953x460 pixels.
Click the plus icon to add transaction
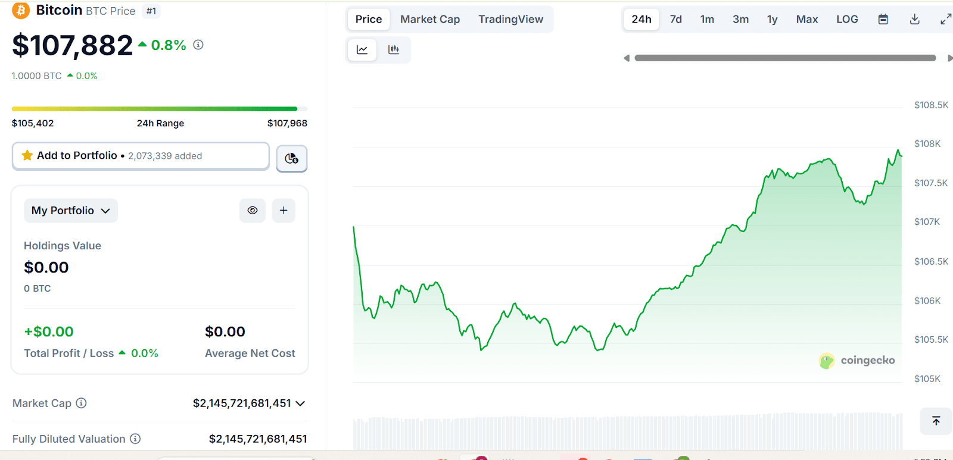(284, 211)
